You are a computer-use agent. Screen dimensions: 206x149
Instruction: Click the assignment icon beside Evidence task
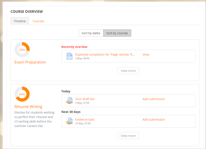tap(70, 121)
